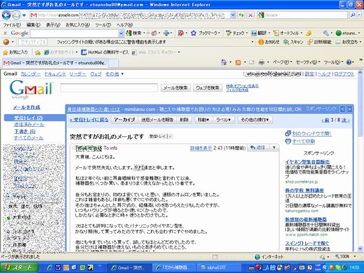
Task: Open the ヘルプ(H) menu
Action: [x=124, y=25]
